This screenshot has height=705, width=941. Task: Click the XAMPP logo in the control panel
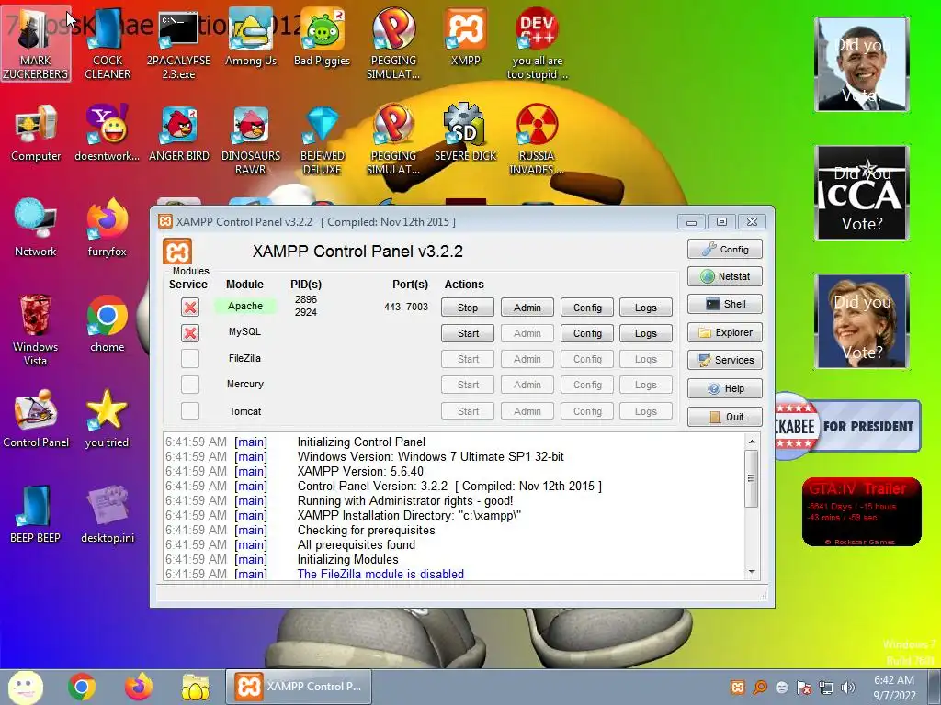click(x=177, y=252)
